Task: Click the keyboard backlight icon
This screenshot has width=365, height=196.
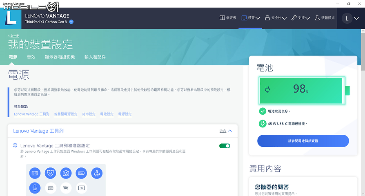Action: (66, 188)
